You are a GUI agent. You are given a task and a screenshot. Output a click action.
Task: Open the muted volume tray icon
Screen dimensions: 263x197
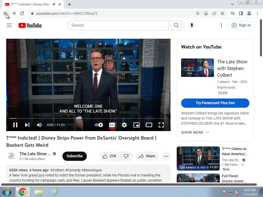pos(237,192)
